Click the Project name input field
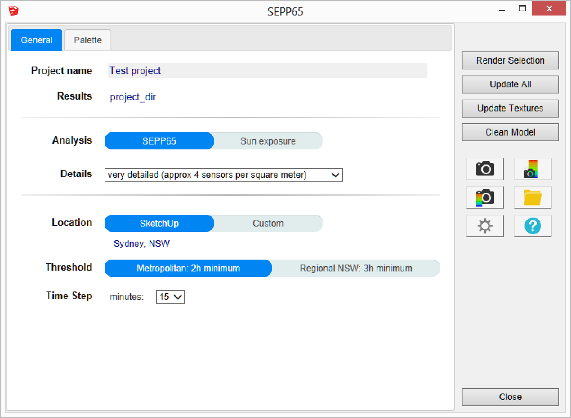571x418 pixels. click(268, 71)
